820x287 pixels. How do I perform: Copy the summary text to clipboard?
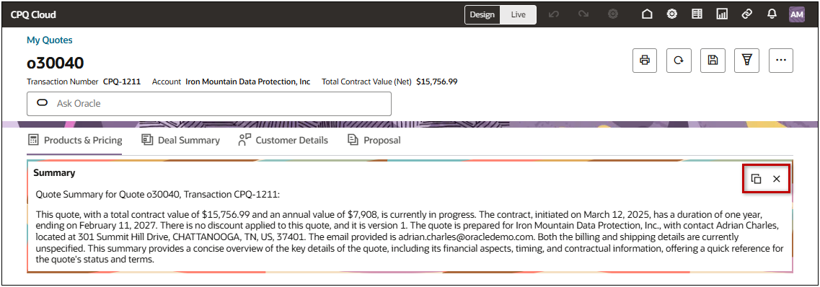coord(757,179)
